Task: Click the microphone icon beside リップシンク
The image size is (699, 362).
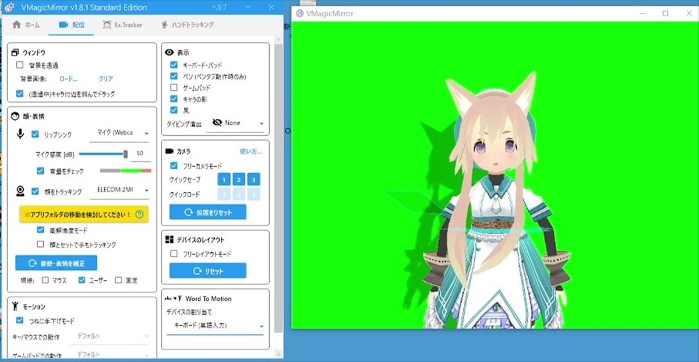Action: (x=20, y=134)
